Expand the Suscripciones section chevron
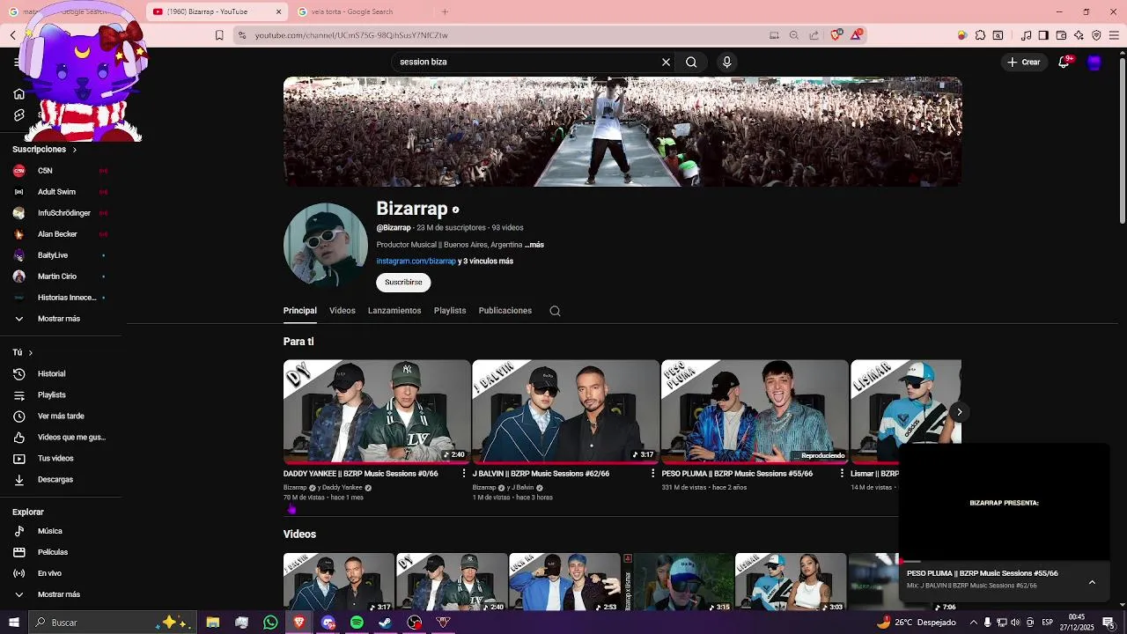 (75, 150)
